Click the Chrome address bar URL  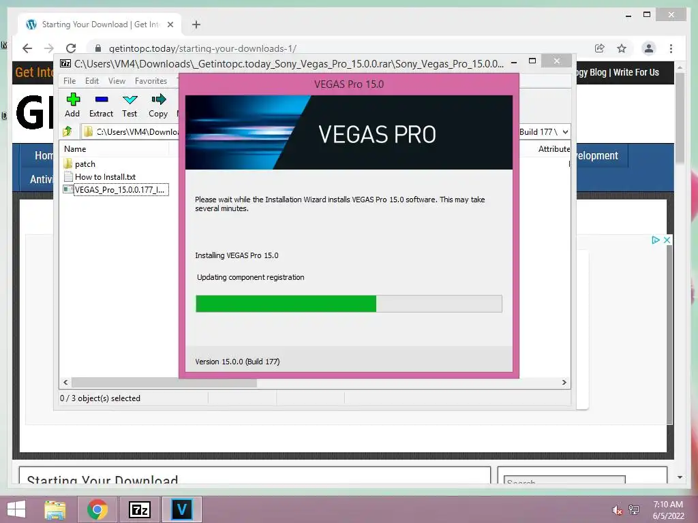[x=202, y=48]
